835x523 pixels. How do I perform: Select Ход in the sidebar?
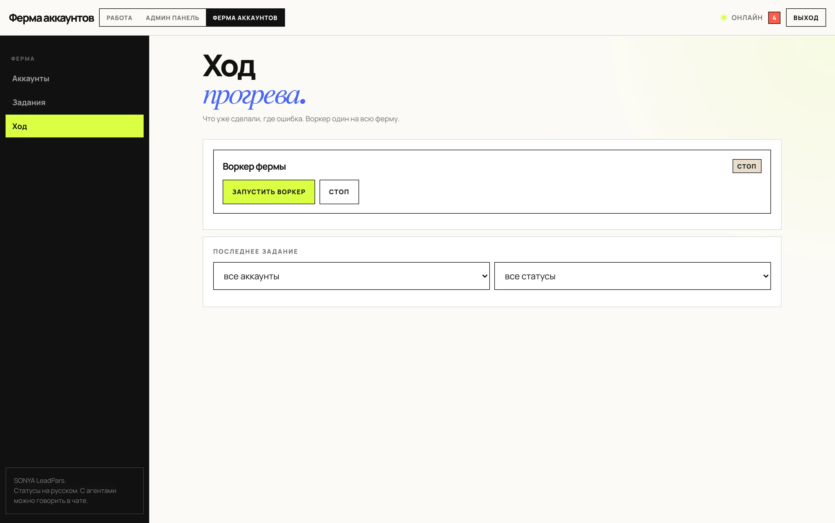(x=74, y=126)
